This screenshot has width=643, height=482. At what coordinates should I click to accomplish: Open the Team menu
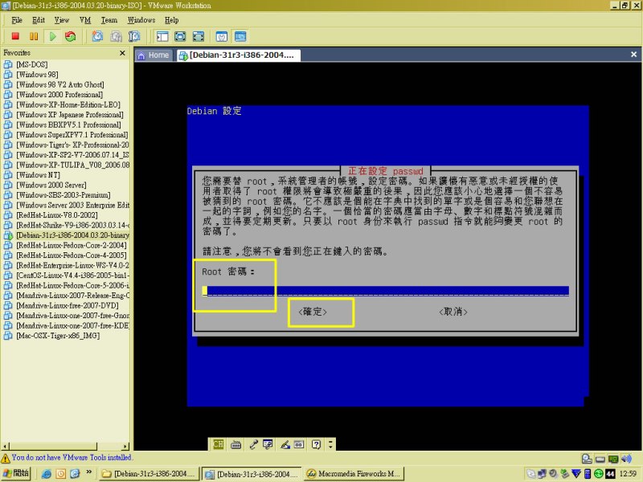(x=109, y=20)
